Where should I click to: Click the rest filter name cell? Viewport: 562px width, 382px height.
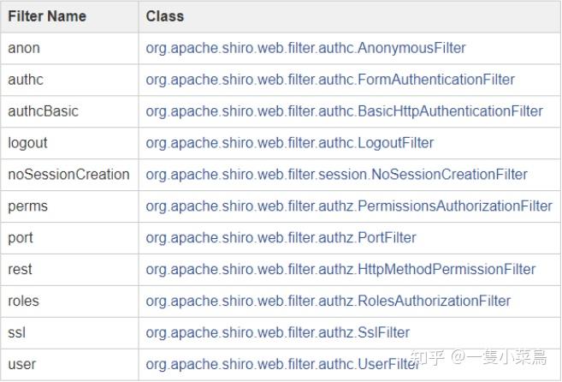click(x=20, y=269)
